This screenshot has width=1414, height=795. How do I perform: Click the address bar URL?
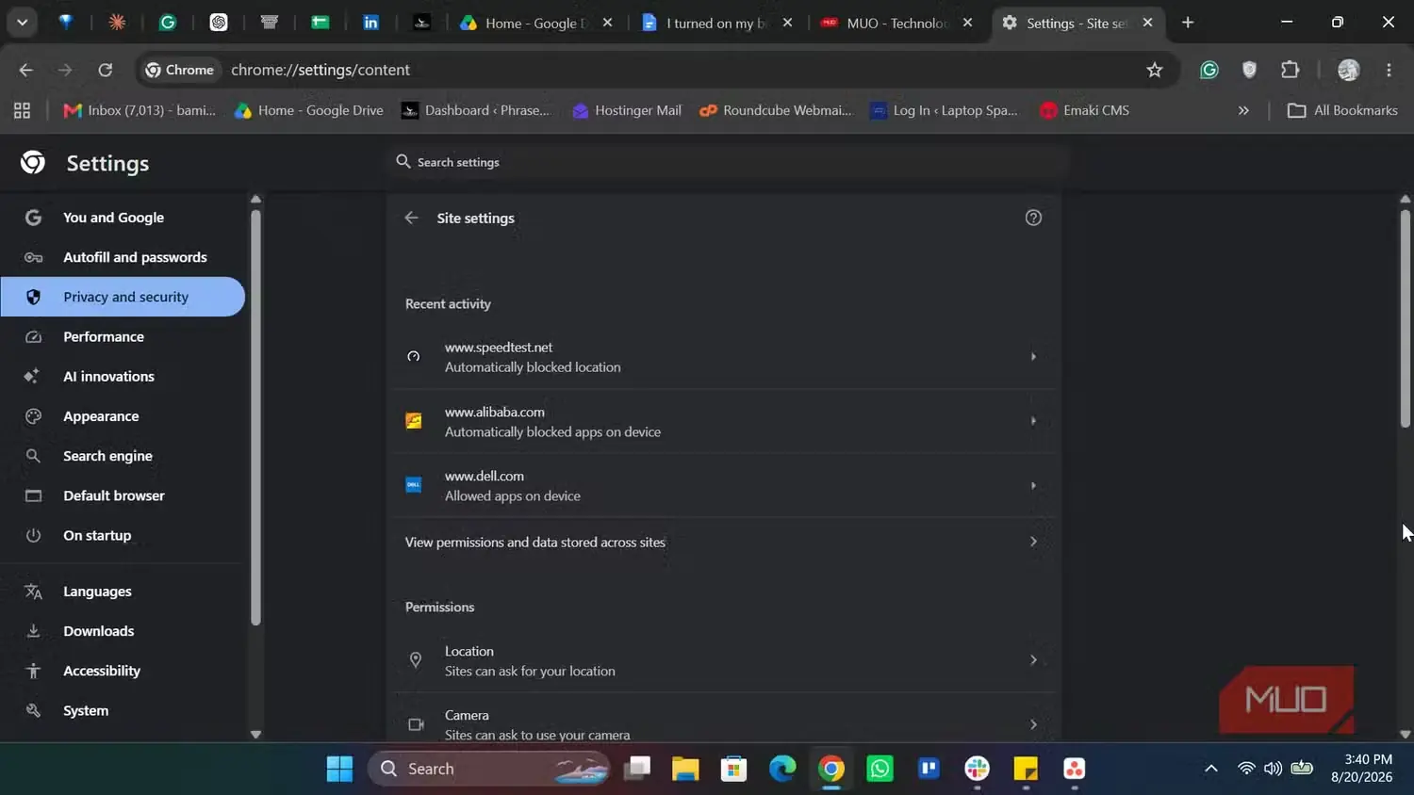click(321, 70)
